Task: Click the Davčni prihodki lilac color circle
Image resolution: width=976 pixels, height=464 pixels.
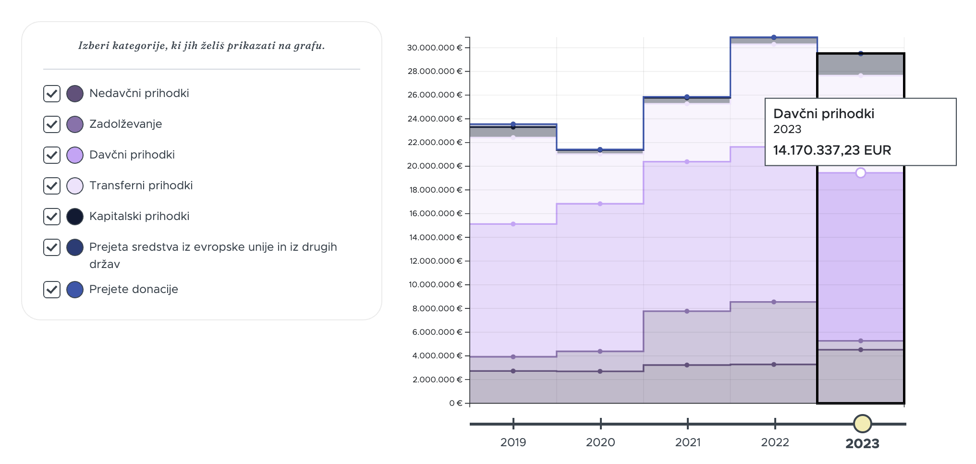Action: click(x=75, y=155)
